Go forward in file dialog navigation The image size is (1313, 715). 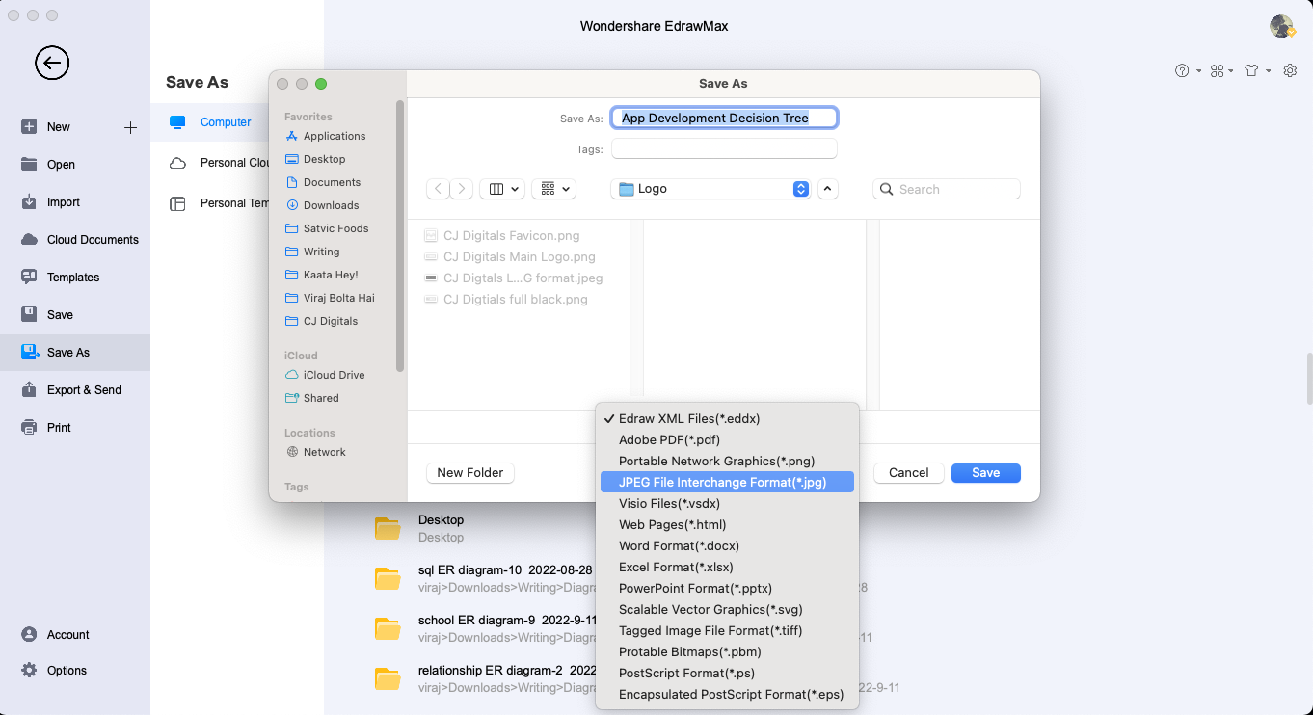pos(462,189)
